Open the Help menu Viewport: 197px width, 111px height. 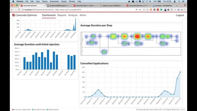point(79,1)
